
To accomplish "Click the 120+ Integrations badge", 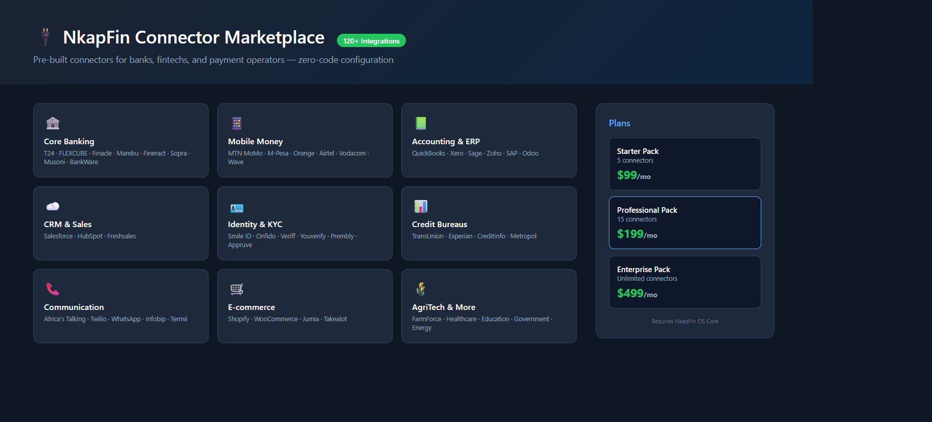I will point(371,41).
